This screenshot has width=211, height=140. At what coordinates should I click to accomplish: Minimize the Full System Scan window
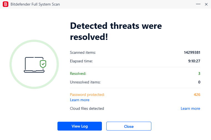pos(198,4)
